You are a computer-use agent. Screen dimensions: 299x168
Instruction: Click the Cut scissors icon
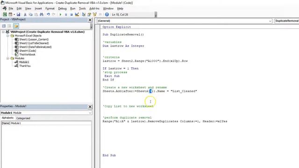click(x=25, y=14)
